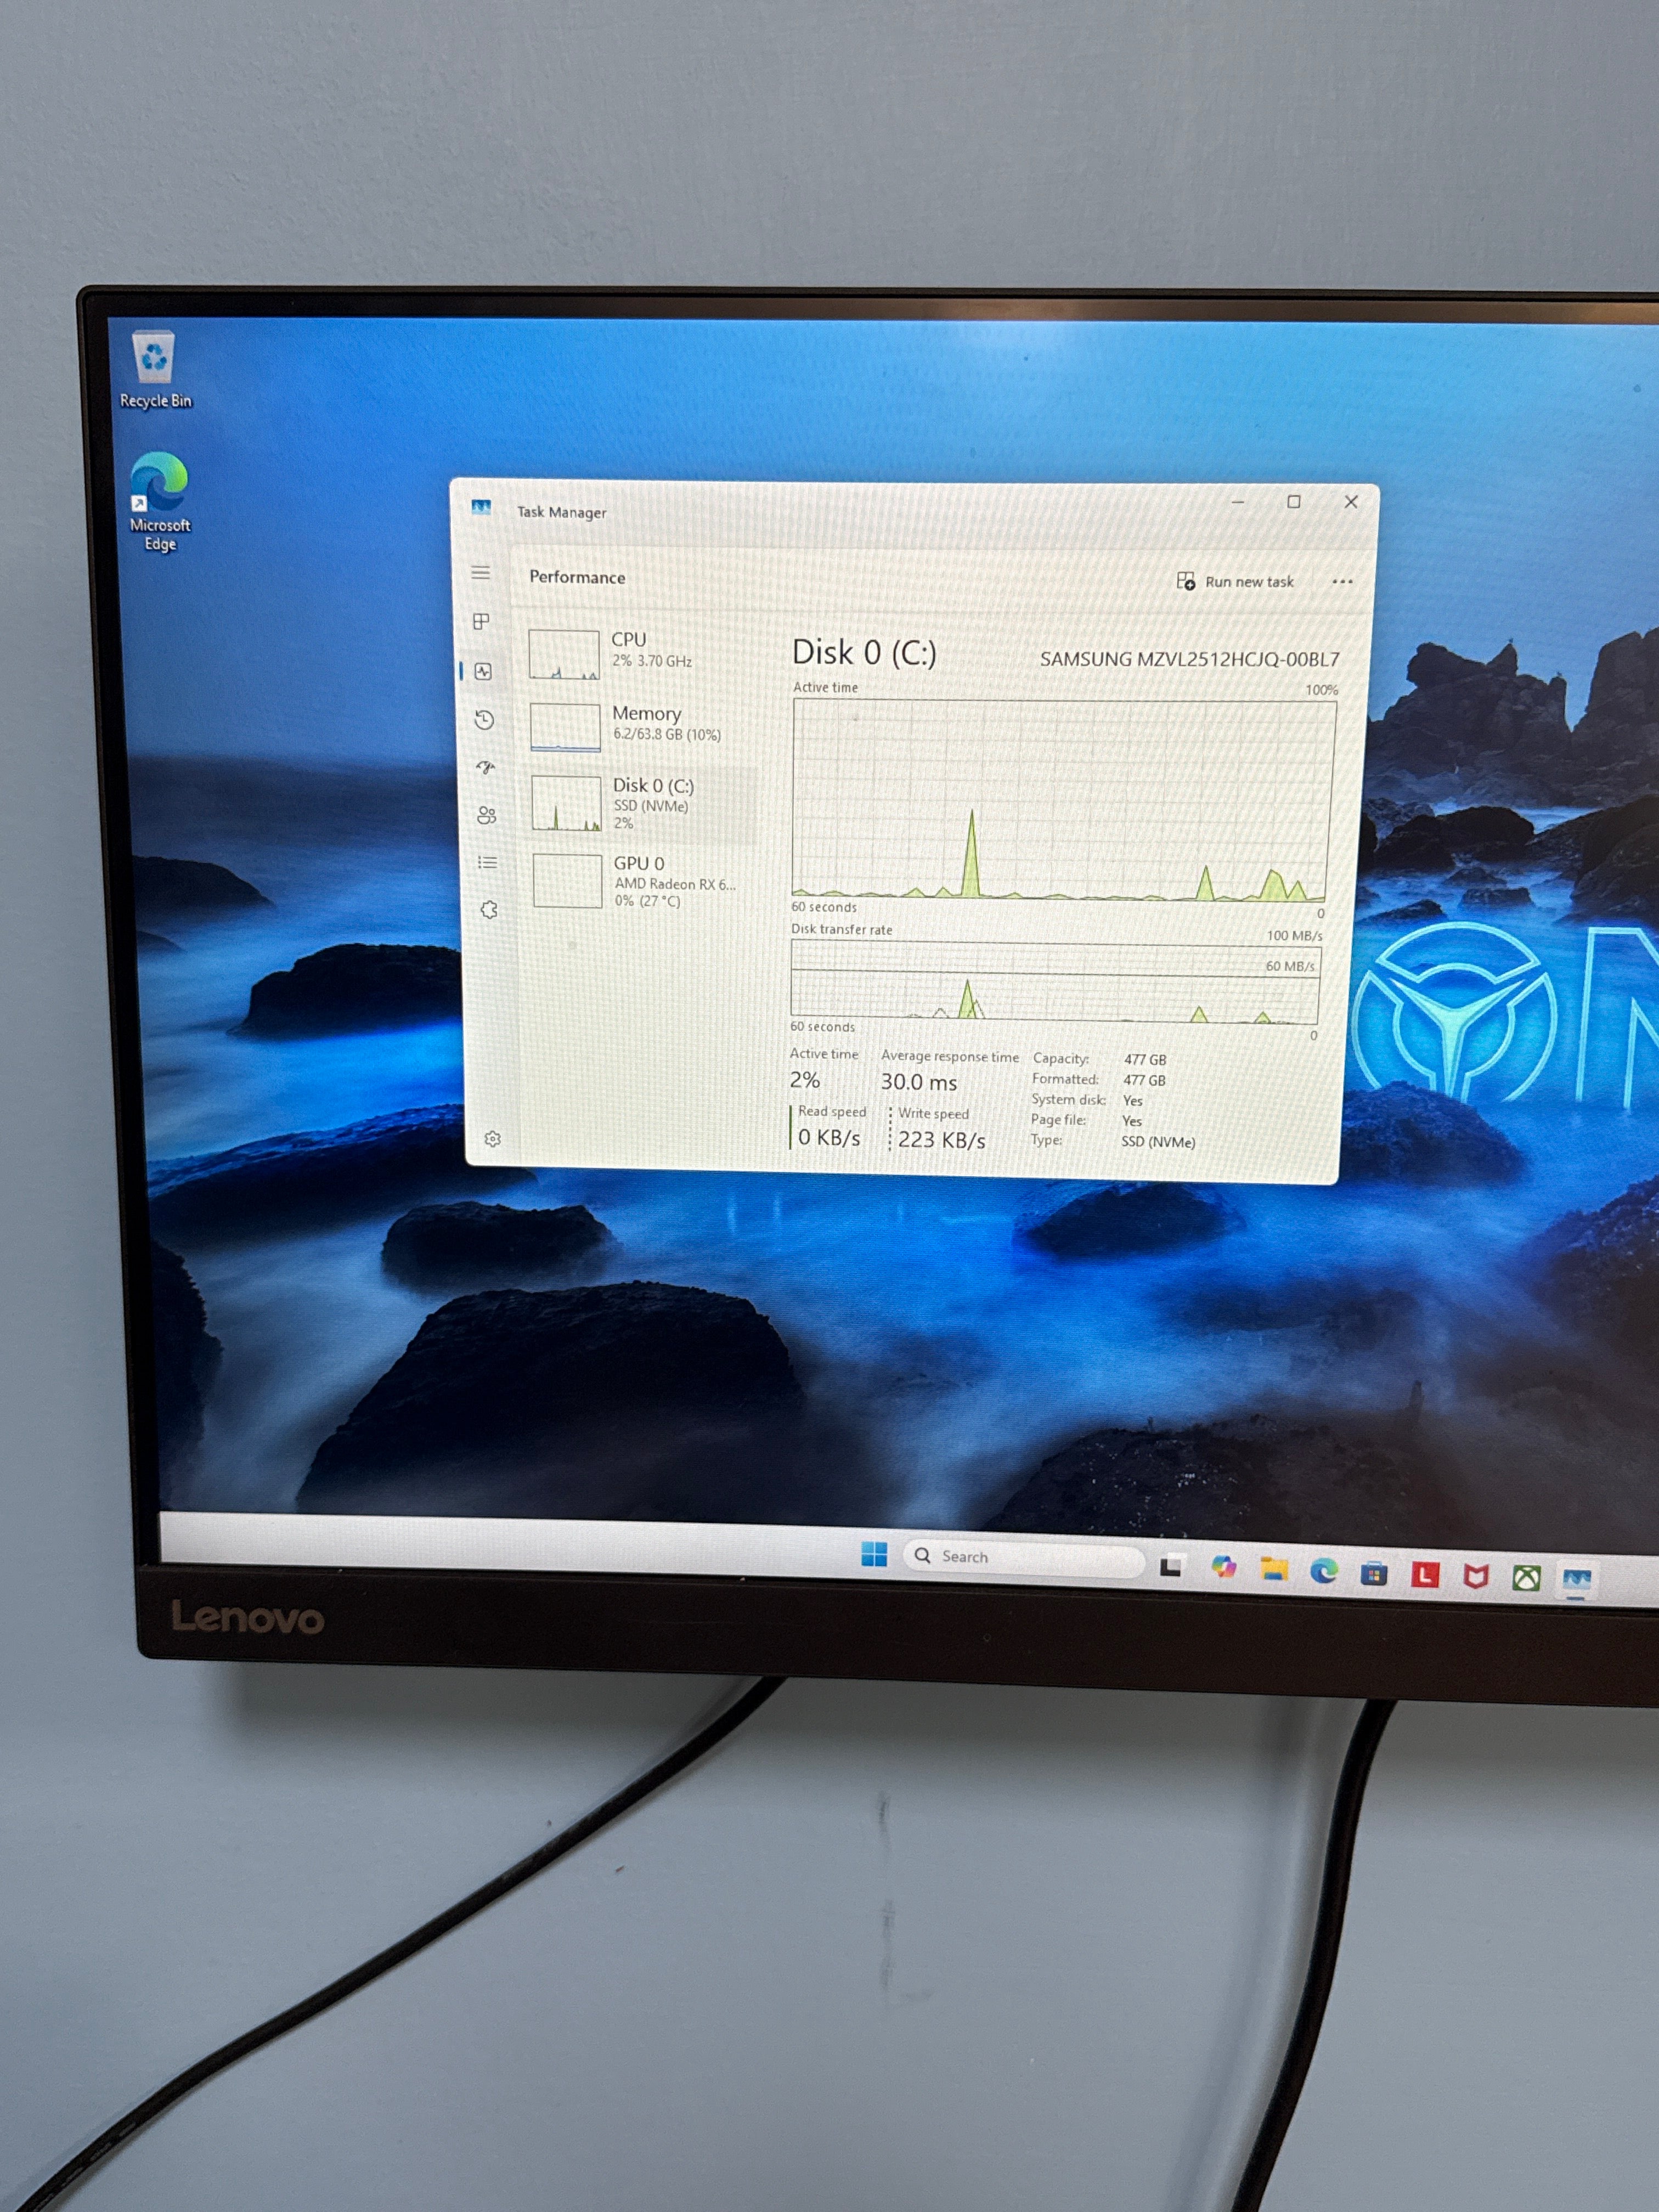The image size is (1659, 2212).
Task: Open the Details page list icon
Action: coord(487,862)
